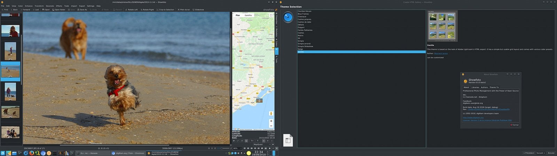557x156 pixels.
Task: Click the Vanilla theme preview image
Action: click(x=442, y=26)
